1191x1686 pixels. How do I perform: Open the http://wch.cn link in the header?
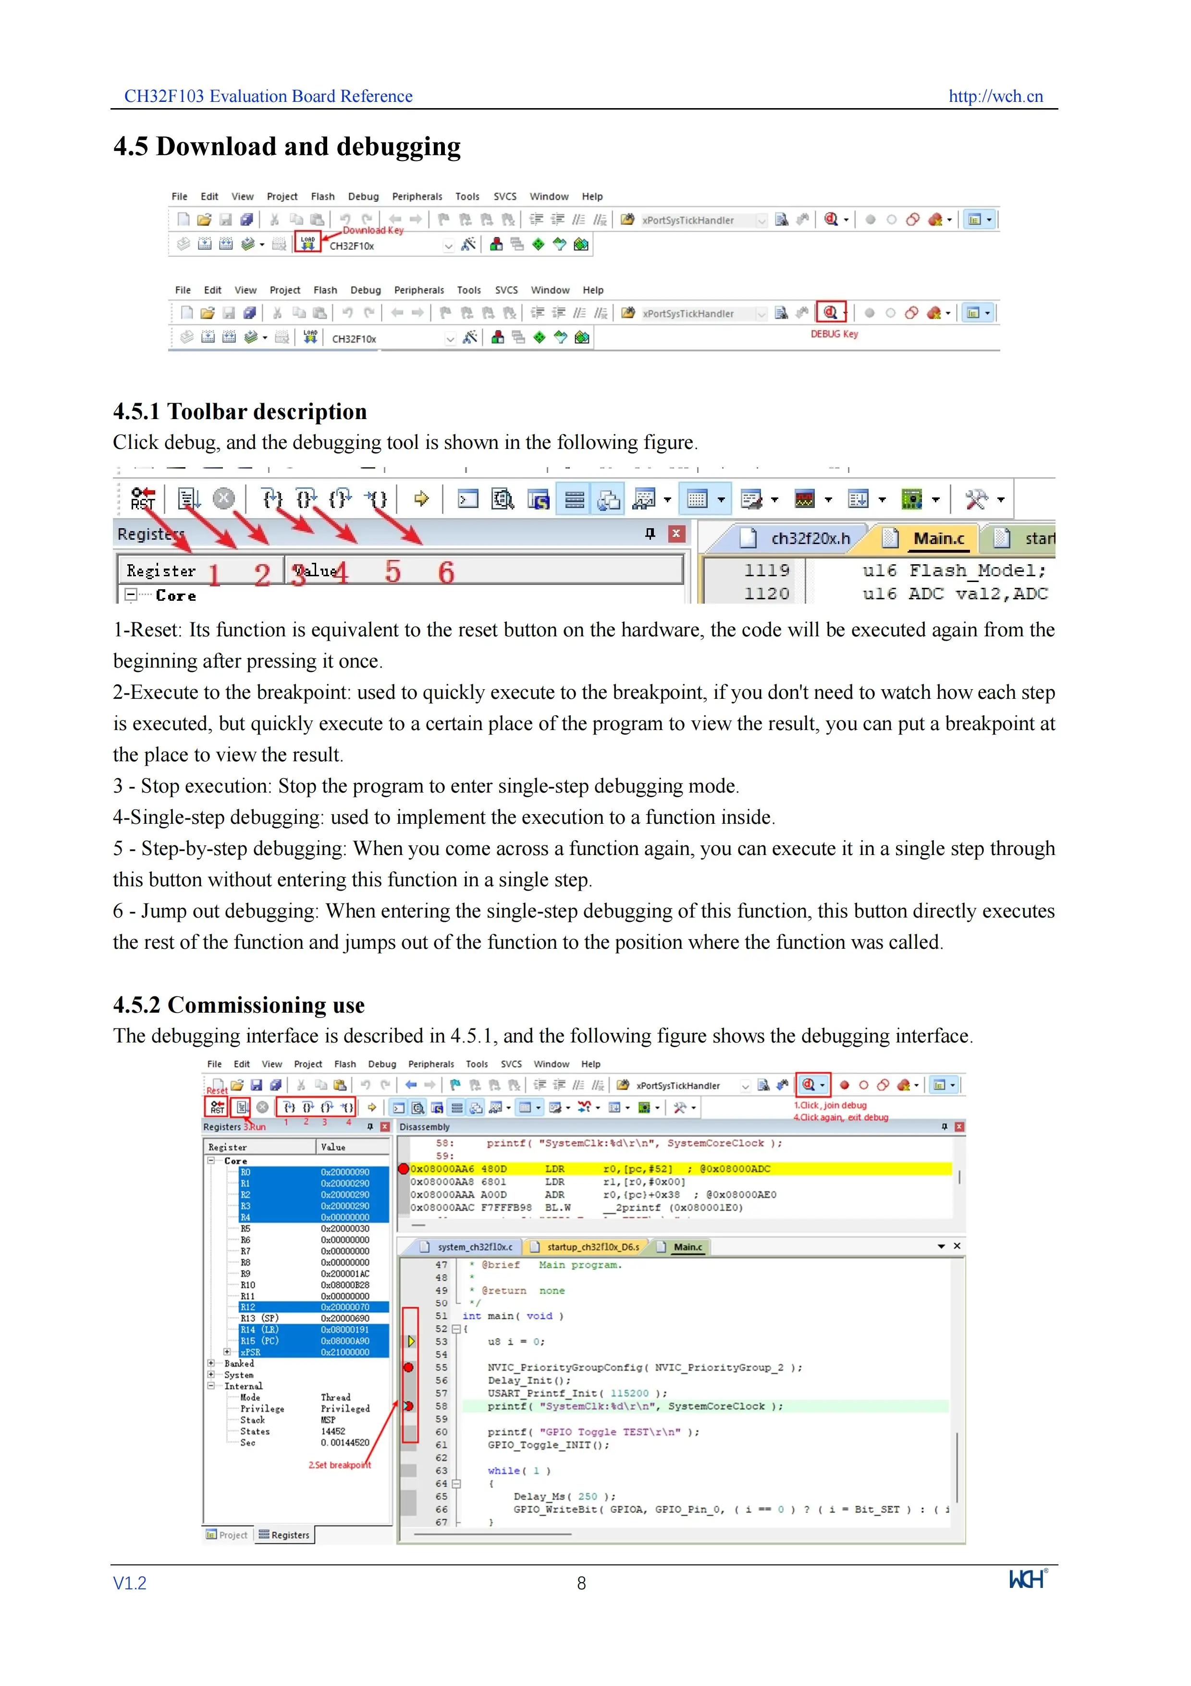(x=995, y=96)
